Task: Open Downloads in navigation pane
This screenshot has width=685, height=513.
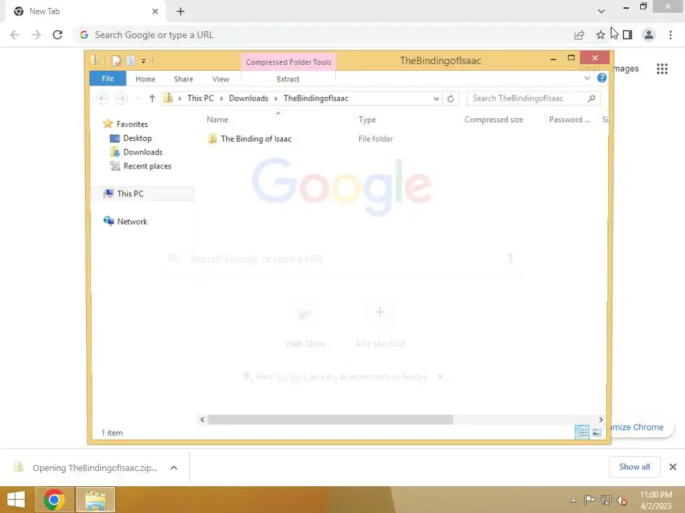Action: click(143, 152)
